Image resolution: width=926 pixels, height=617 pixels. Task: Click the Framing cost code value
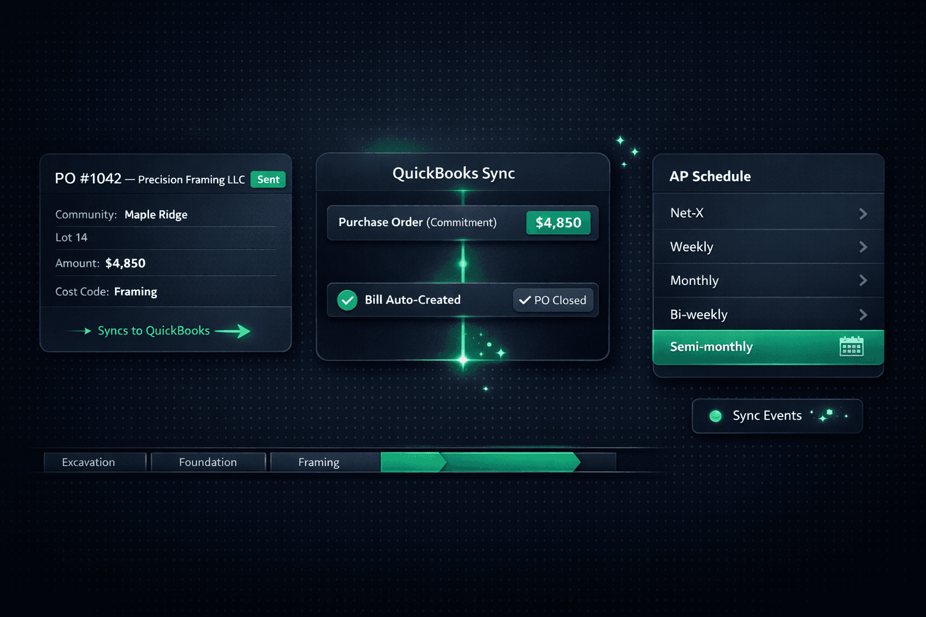click(x=136, y=292)
